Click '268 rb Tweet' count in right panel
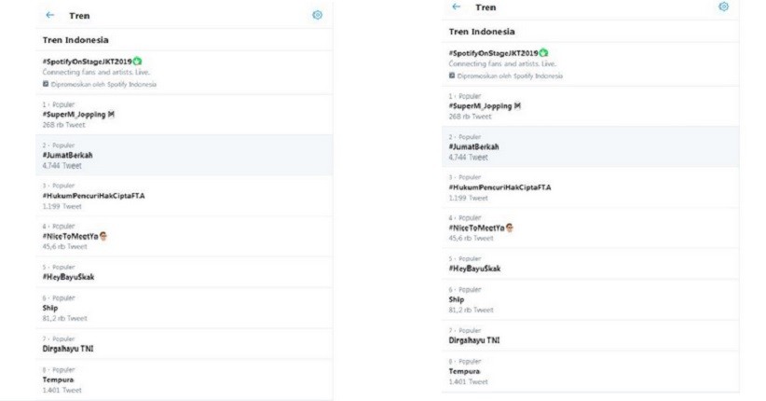 (470, 117)
